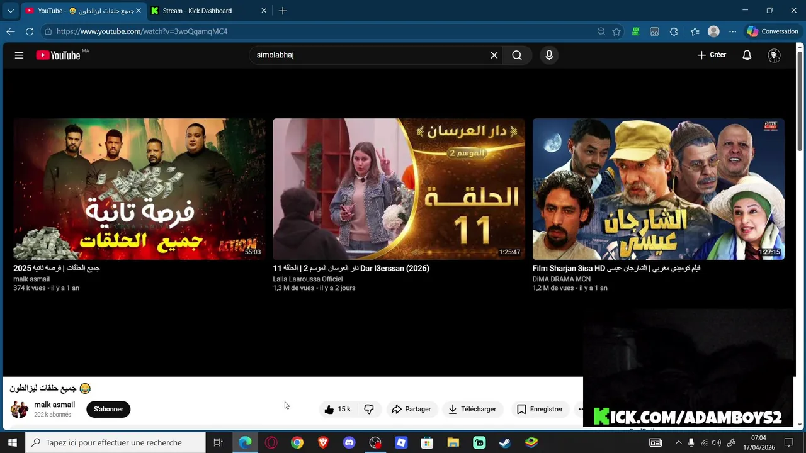Open the Copilot Conversation button
Image resolution: width=806 pixels, height=453 pixels.
773,31
